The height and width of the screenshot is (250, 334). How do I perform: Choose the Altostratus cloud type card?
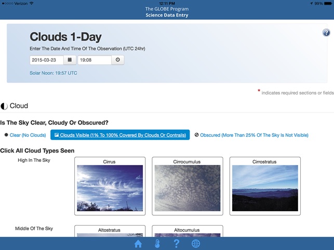click(110, 231)
